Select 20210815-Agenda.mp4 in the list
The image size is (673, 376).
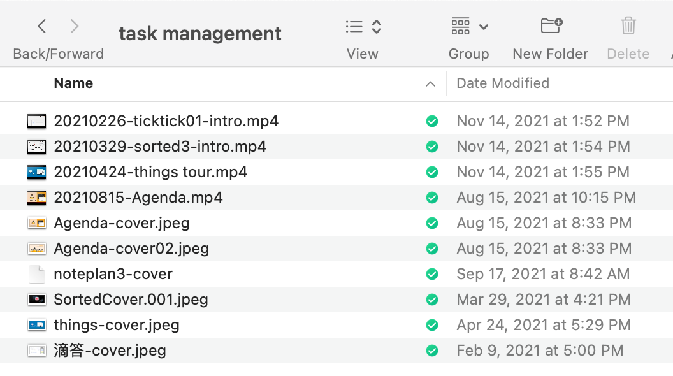pos(138,198)
